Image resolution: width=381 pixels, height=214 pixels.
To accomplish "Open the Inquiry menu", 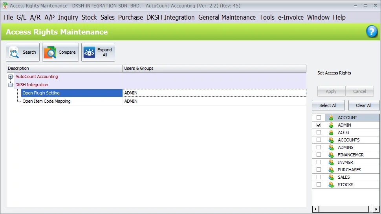I will point(68,18).
